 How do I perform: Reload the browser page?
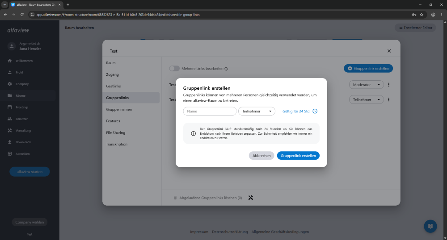[x=22, y=15]
